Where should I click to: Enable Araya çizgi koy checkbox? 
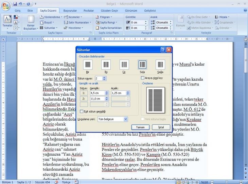pyautogui.click(x=143, y=78)
